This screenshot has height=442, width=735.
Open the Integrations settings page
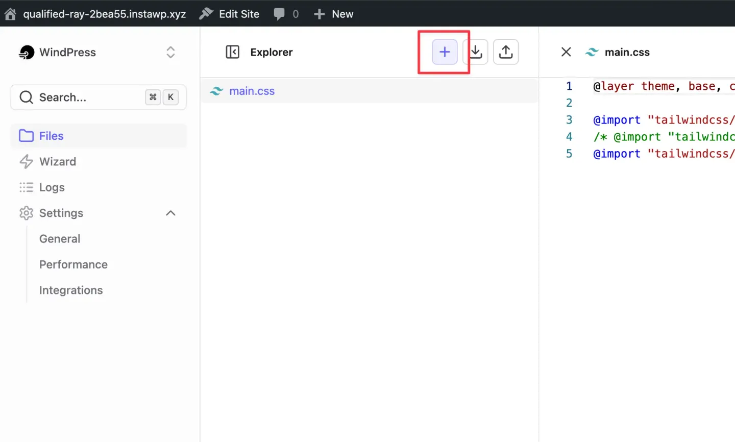(x=71, y=290)
